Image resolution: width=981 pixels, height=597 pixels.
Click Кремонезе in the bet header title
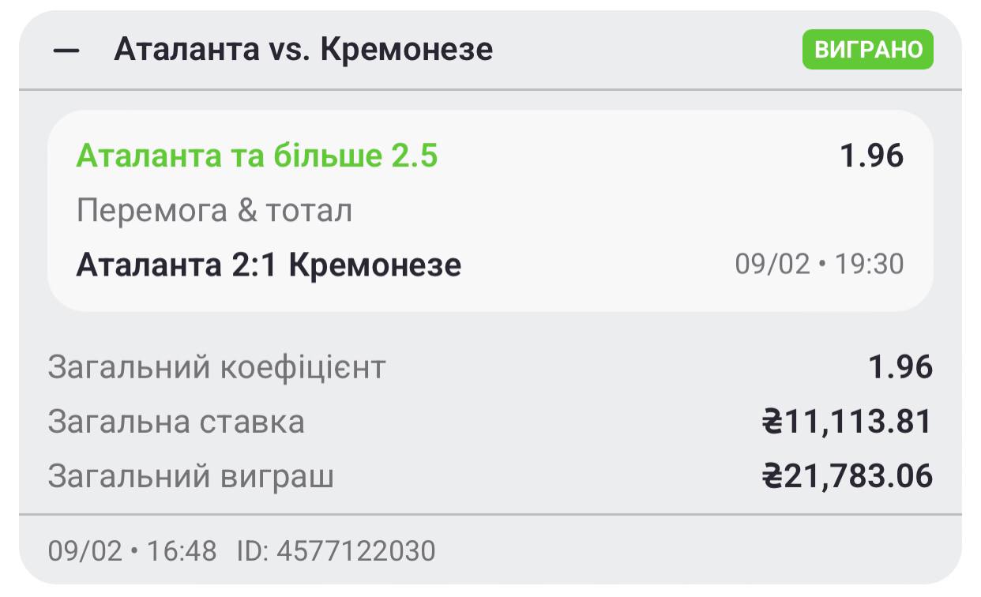[x=407, y=50]
